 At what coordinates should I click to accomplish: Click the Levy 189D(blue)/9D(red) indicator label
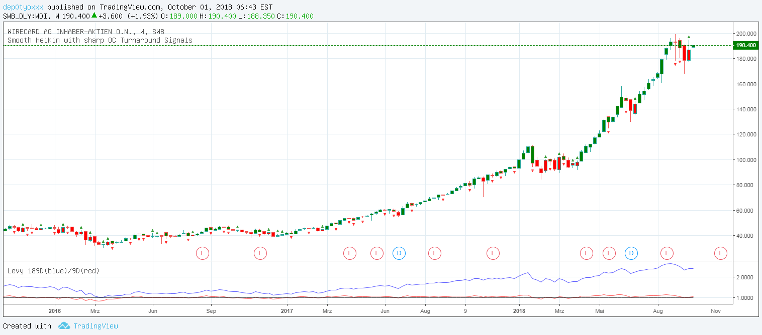tap(53, 271)
